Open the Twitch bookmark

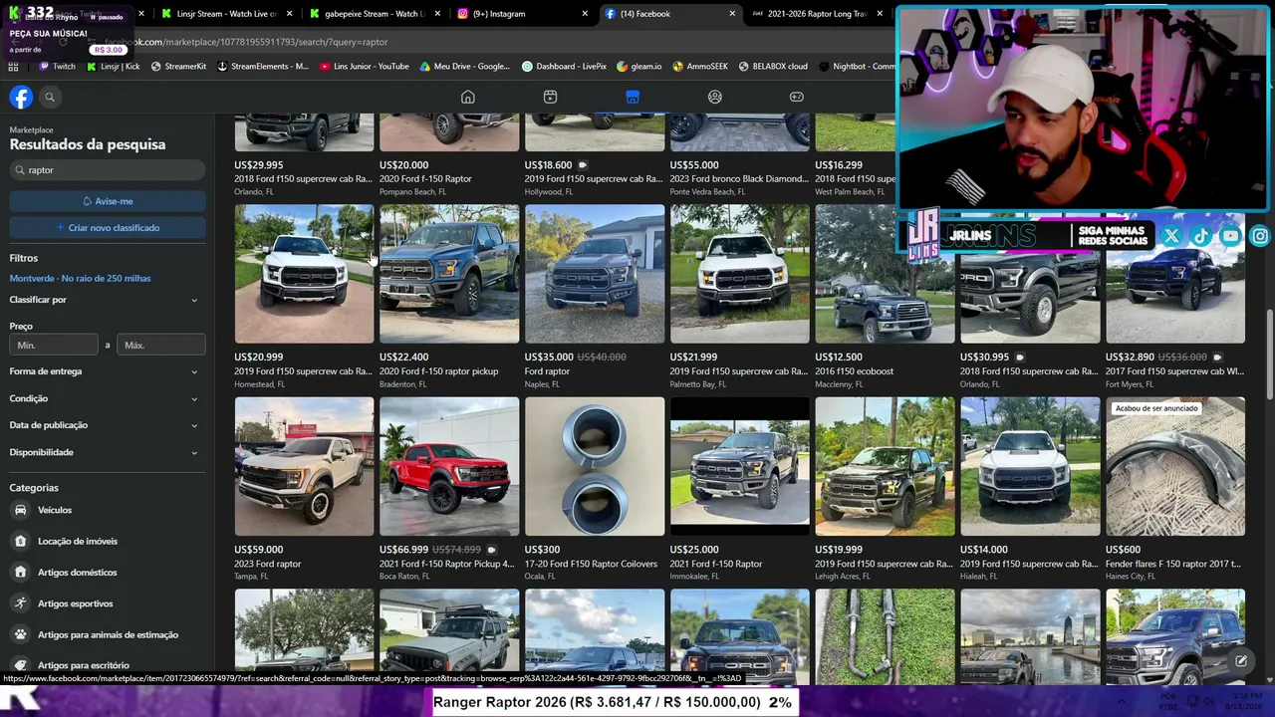tap(57, 67)
